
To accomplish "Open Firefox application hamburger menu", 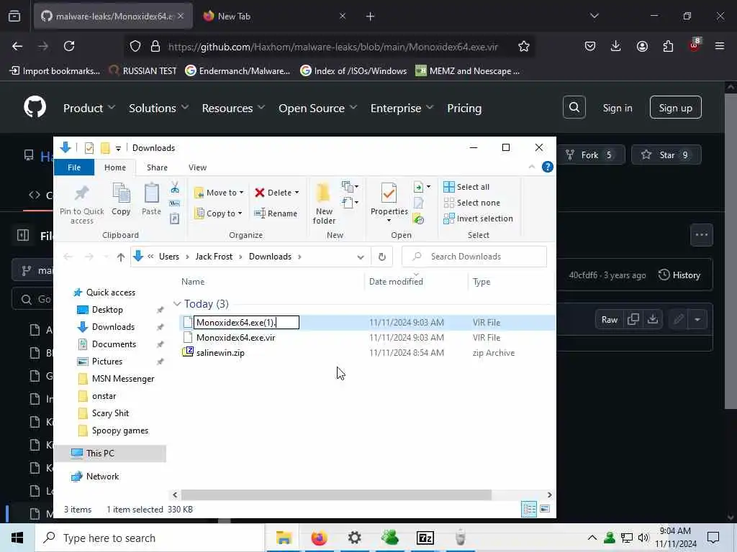I will [720, 46].
